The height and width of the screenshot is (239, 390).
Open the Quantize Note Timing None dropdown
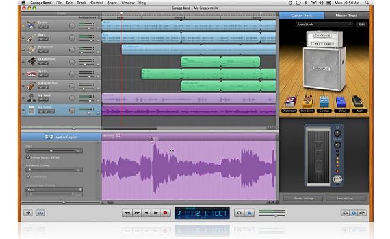click(x=54, y=190)
